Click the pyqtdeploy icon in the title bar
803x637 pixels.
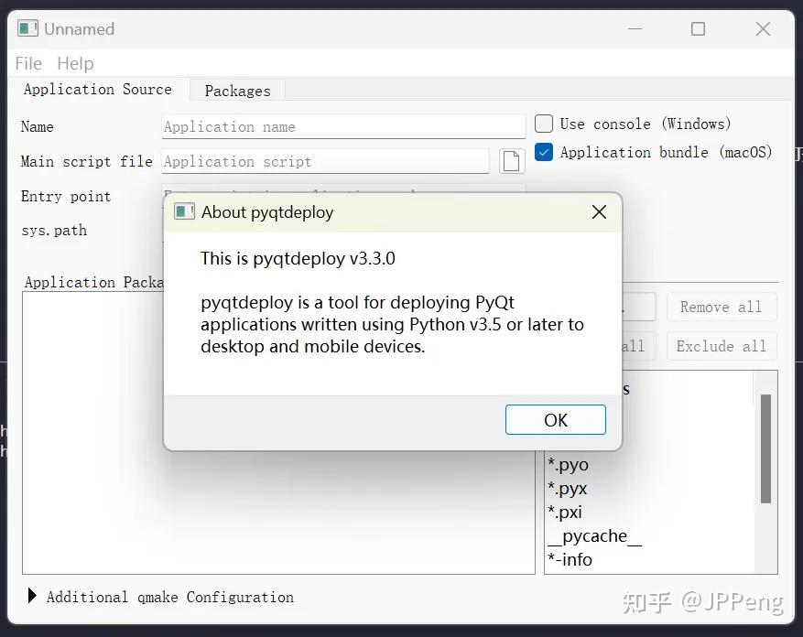pos(27,28)
